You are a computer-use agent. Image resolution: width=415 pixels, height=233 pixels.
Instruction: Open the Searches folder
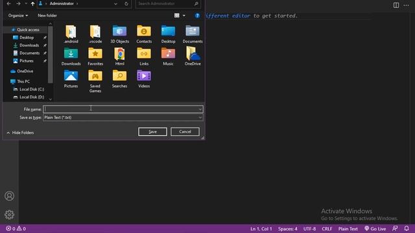coord(119,79)
